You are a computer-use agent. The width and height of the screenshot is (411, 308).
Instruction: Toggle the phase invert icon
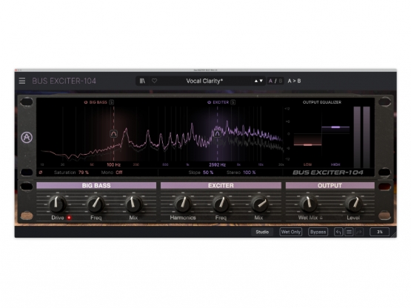(41, 173)
